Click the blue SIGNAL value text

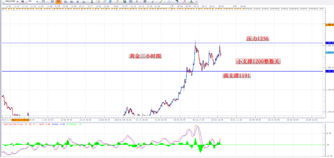pos(59,124)
